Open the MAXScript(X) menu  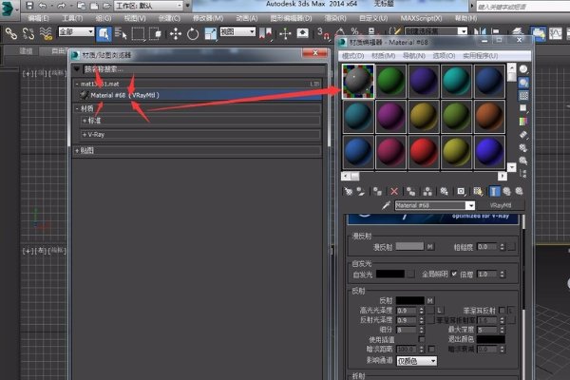(x=421, y=18)
